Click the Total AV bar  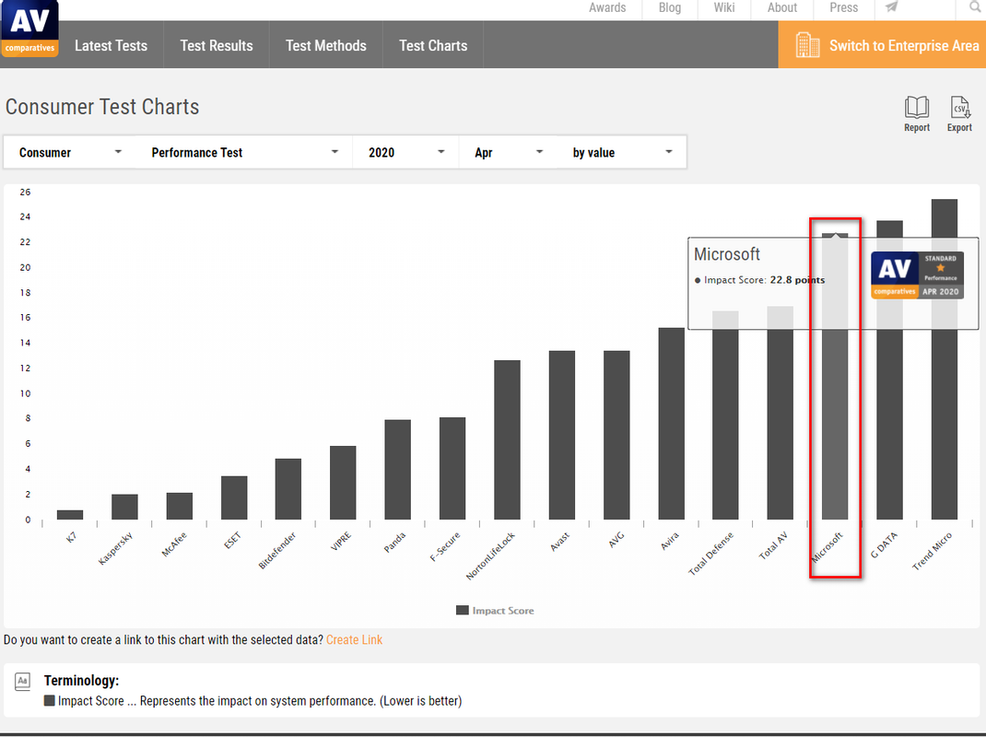[x=780, y=413]
